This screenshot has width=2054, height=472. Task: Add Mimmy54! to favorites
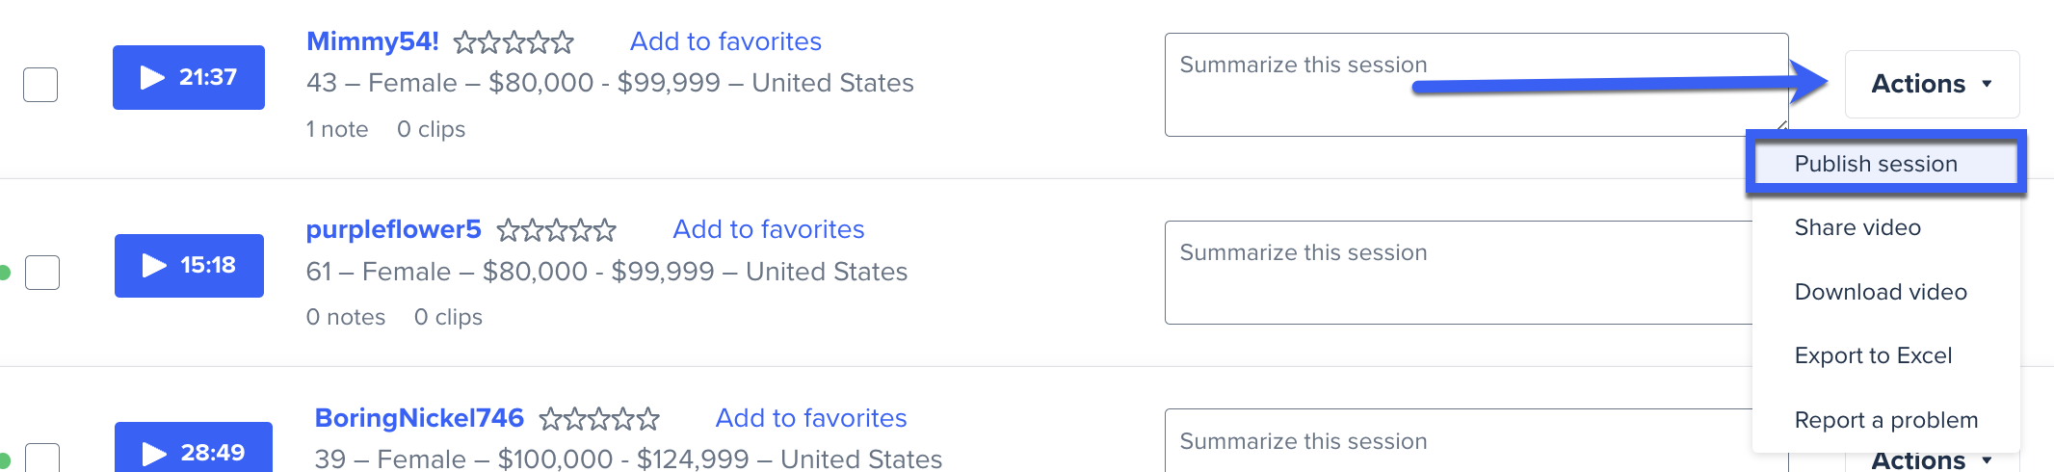[x=725, y=41]
